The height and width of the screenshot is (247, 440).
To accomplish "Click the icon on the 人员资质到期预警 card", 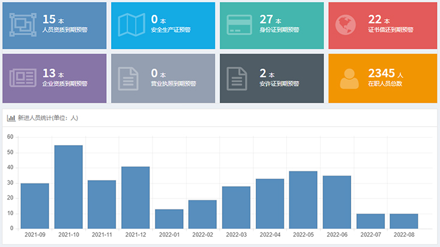I will point(23,25).
